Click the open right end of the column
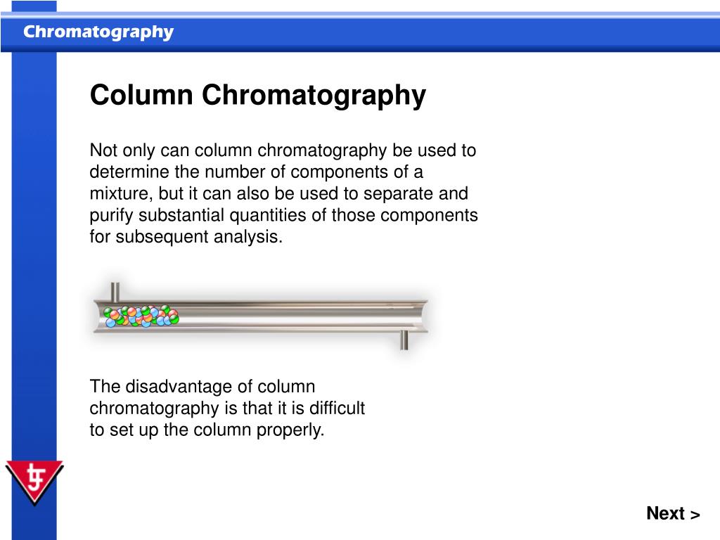This screenshot has height=540, width=720. pos(422,316)
